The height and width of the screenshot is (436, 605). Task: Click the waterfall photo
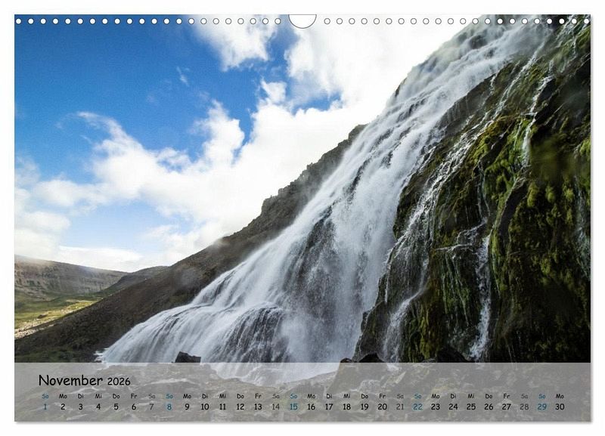point(302,189)
